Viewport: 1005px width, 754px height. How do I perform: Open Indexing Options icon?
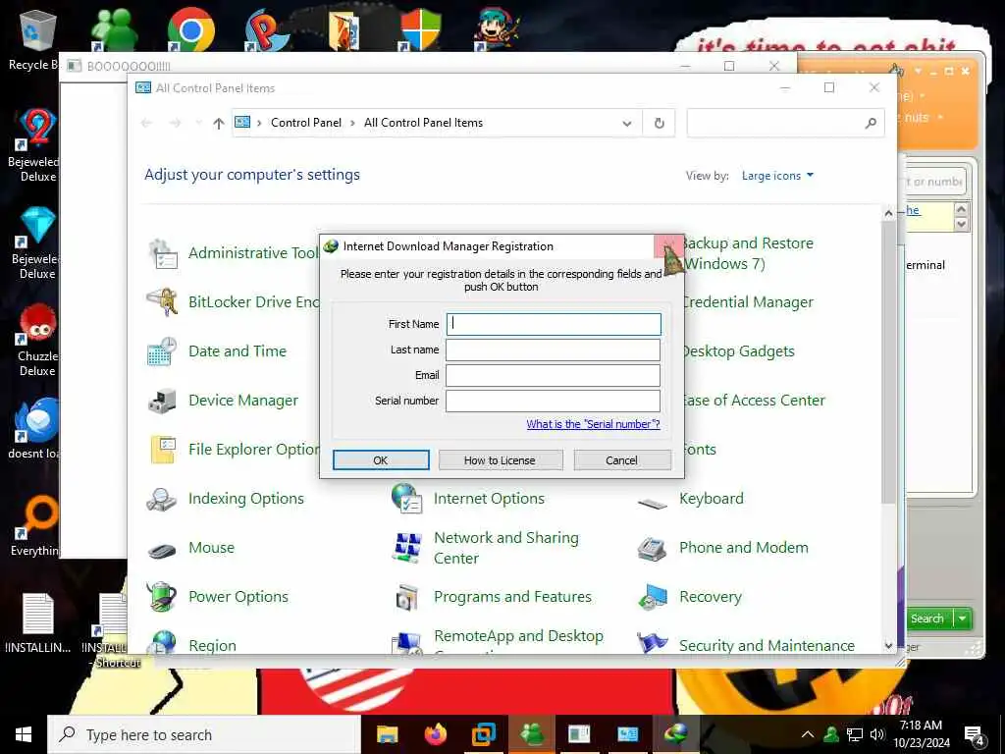[x=163, y=499]
